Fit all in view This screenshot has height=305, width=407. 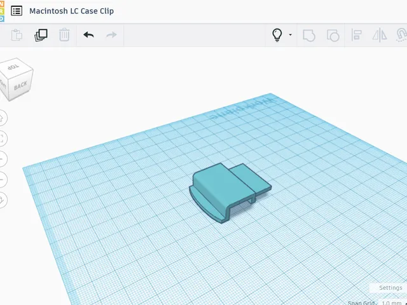[x=2, y=139]
